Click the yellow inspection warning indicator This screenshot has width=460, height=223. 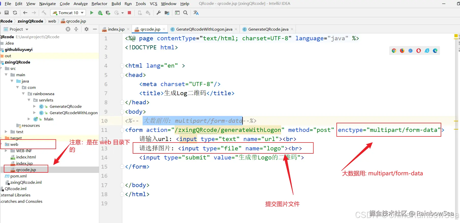pyautogui.click(x=456, y=36)
